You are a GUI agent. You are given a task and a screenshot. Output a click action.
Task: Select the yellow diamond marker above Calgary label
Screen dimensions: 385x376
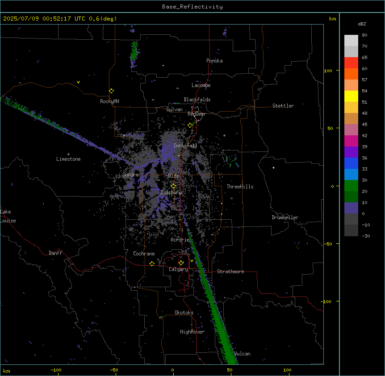pos(181,263)
